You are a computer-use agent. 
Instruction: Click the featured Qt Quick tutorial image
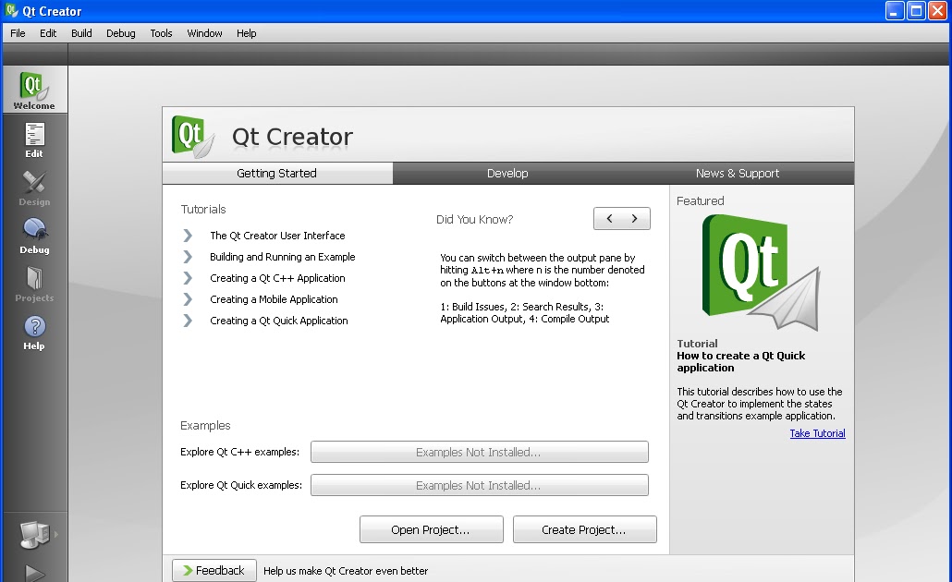[x=760, y=273]
